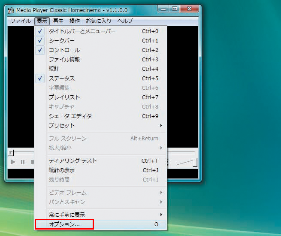This screenshot has width=281, height=236.
Task: Toggle the コントロール checked item
Action: click(100, 50)
